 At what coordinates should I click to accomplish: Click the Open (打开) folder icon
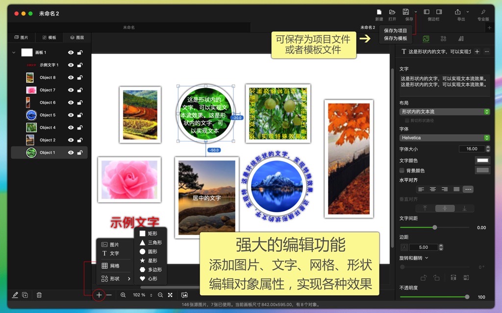tap(392, 12)
